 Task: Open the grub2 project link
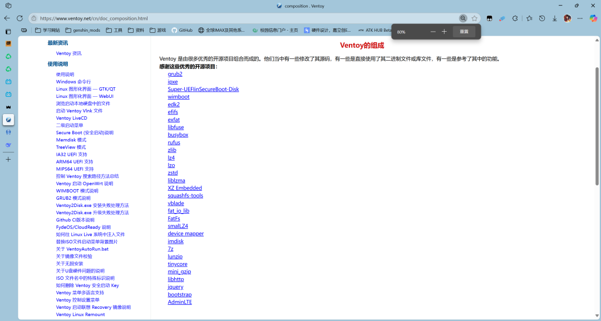[175, 74]
